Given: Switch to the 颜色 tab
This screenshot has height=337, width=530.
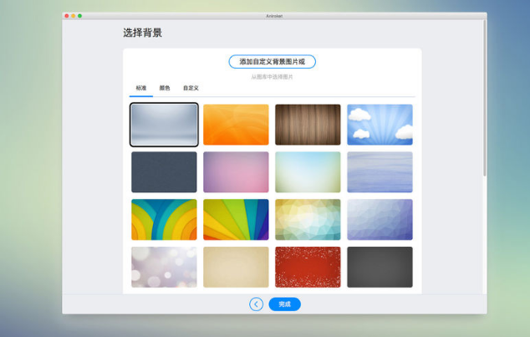Looking at the screenshot, I should (165, 88).
